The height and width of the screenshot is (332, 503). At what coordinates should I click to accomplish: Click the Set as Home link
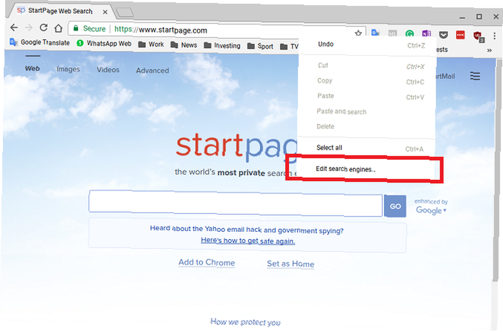[x=291, y=264]
